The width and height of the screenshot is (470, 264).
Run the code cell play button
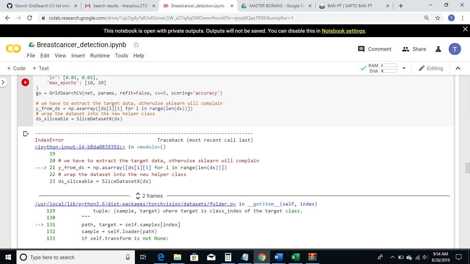(25, 82)
